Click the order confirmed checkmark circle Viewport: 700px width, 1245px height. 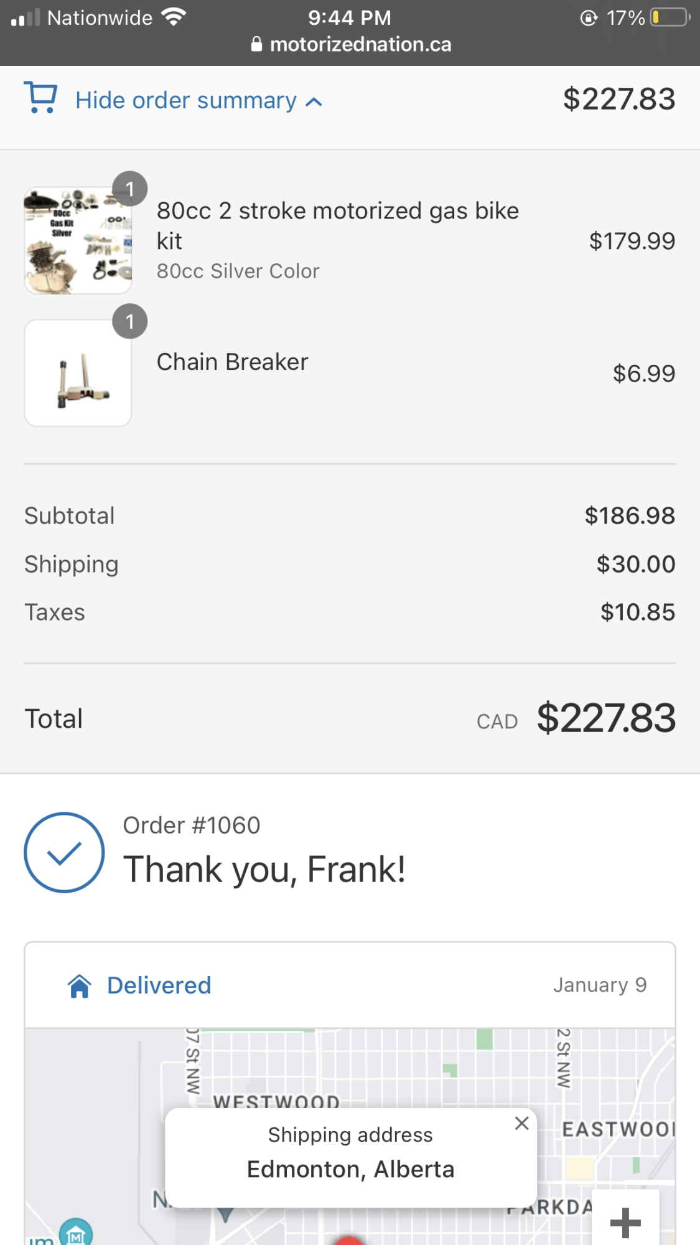pos(64,852)
